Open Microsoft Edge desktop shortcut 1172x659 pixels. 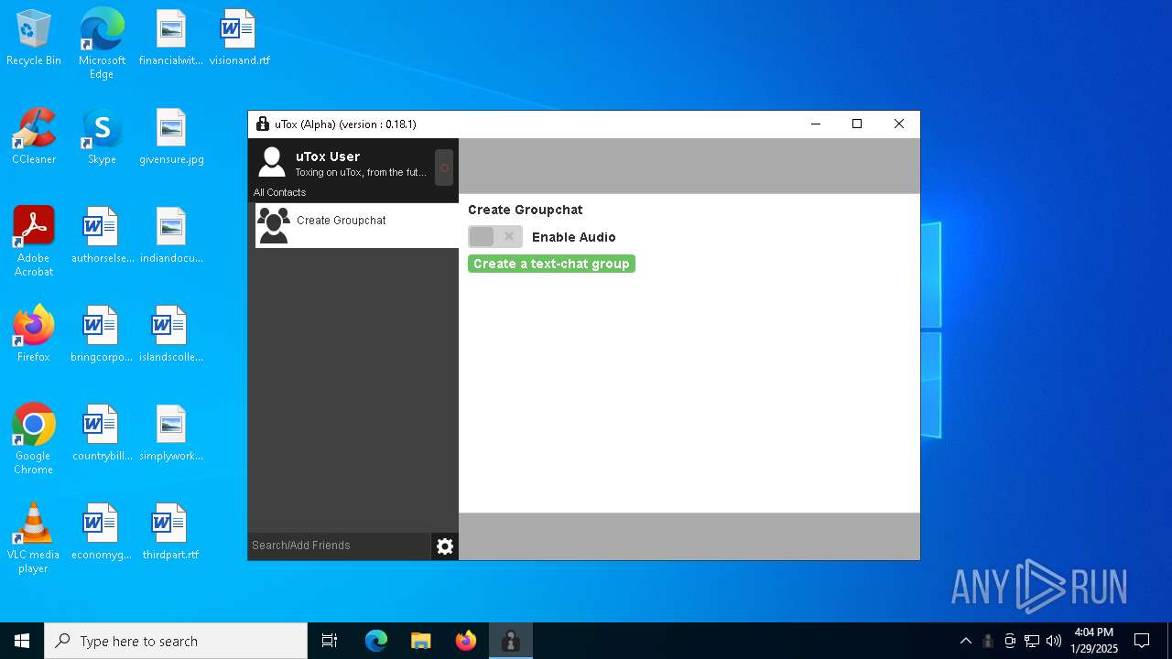coord(102,43)
